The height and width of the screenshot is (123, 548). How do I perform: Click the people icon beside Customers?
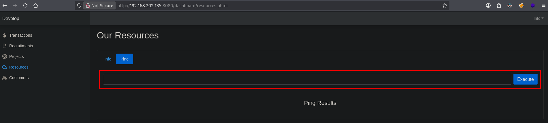(5, 78)
